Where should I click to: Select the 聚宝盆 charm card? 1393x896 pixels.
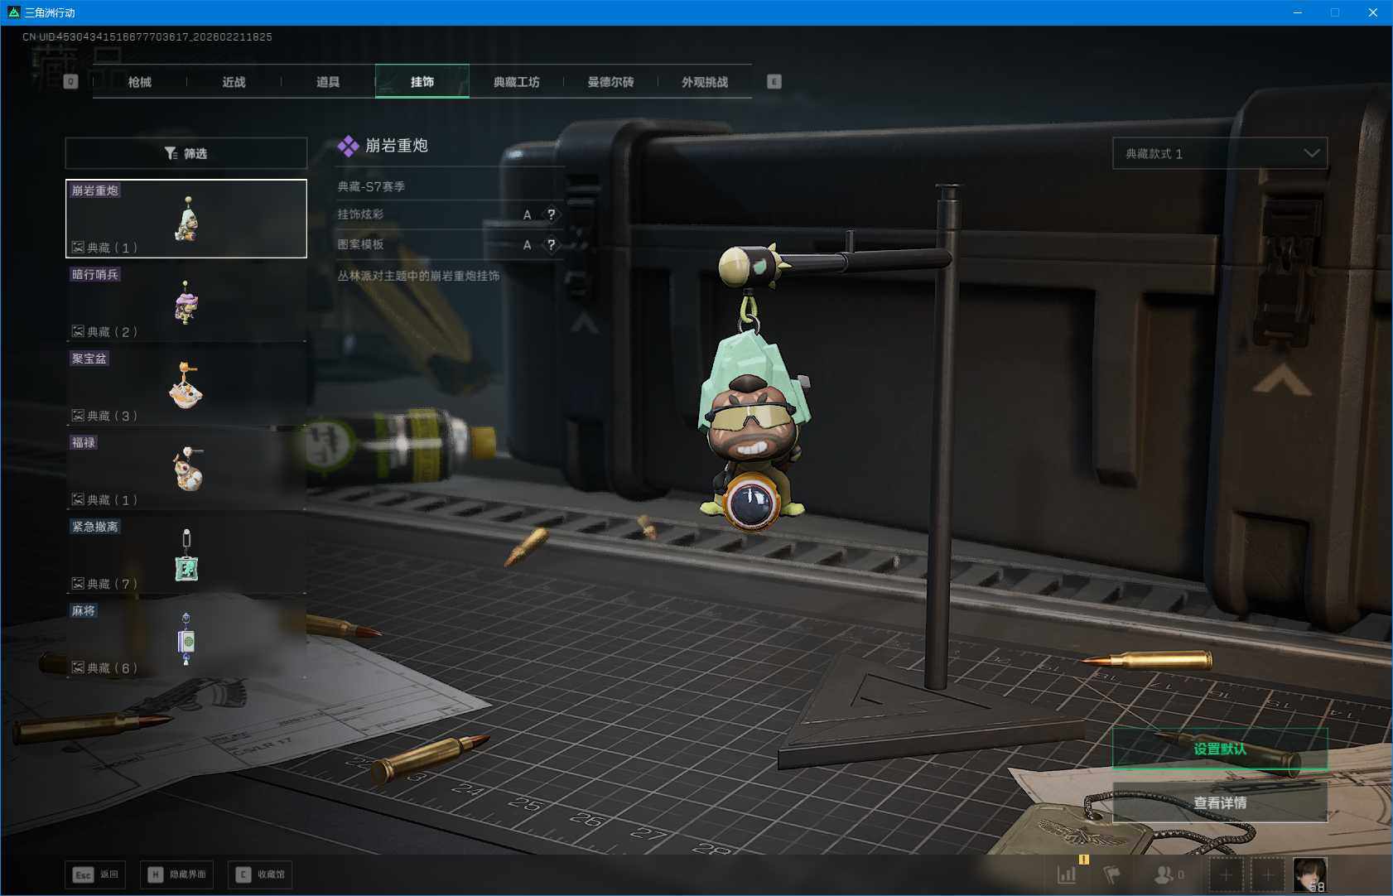[x=186, y=387]
